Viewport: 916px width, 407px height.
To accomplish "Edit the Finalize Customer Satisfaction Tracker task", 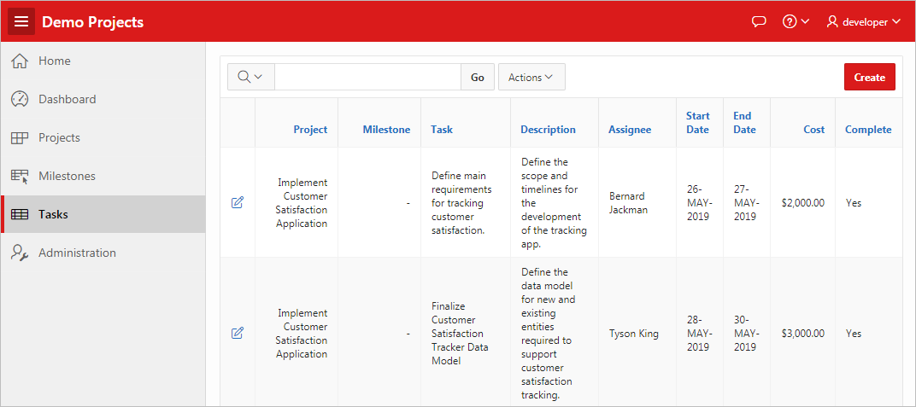I will [238, 334].
